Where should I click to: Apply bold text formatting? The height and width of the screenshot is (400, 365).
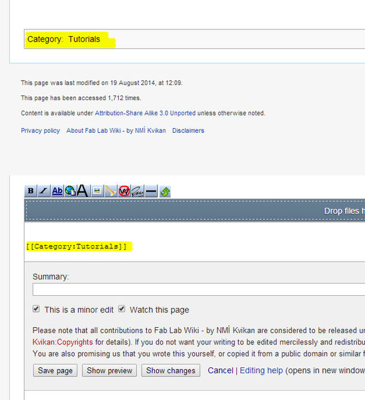[31, 191]
